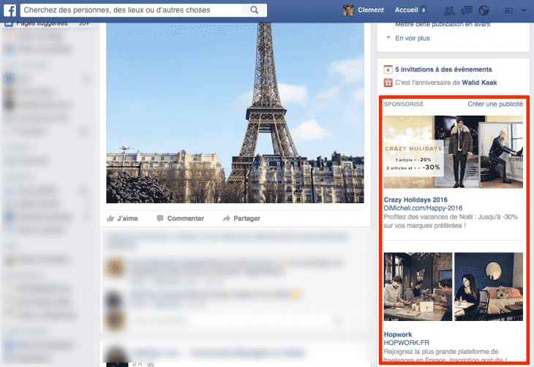
Task: Open '5 invitations à des évènements'
Action: pos(443,69)
